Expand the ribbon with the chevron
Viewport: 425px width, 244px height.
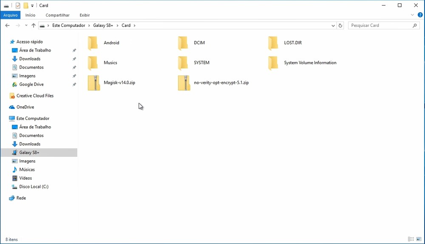point(413,15)
